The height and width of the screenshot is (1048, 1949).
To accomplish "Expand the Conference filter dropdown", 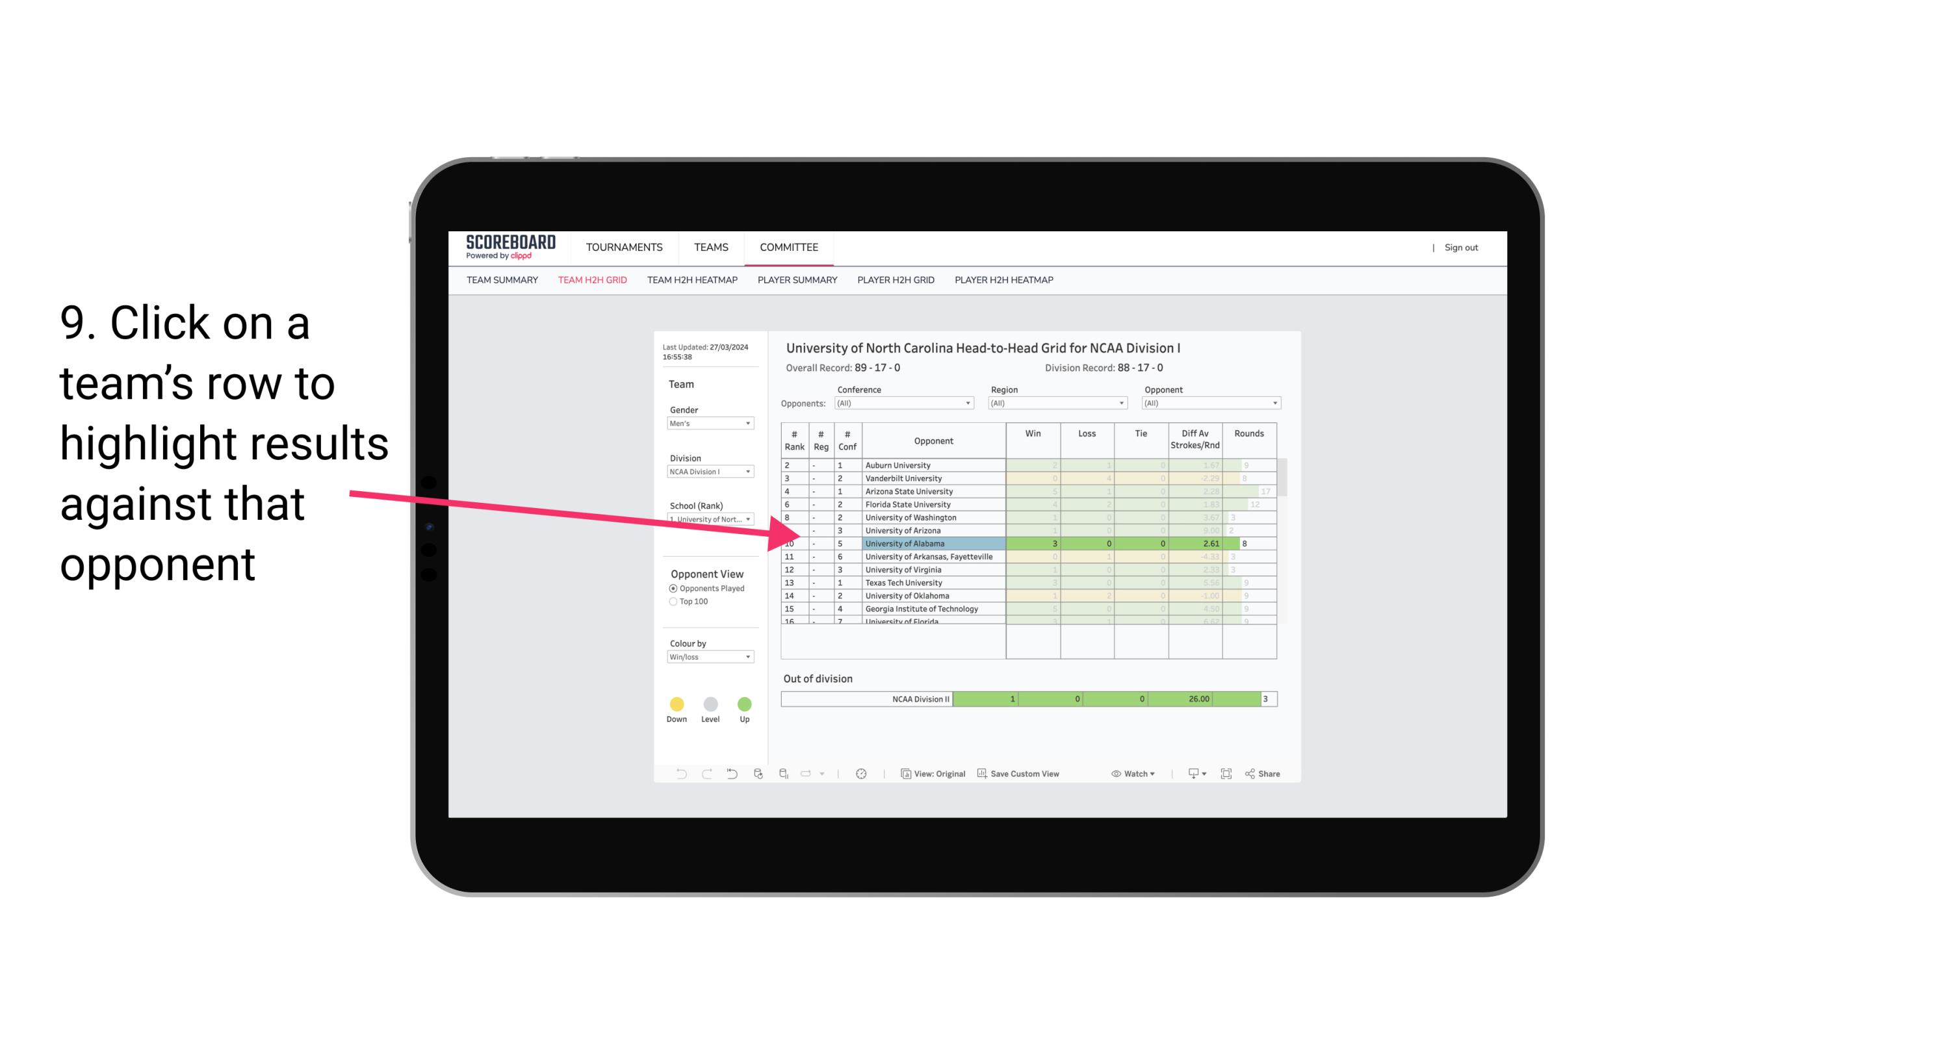I will (x=968, y=403).
